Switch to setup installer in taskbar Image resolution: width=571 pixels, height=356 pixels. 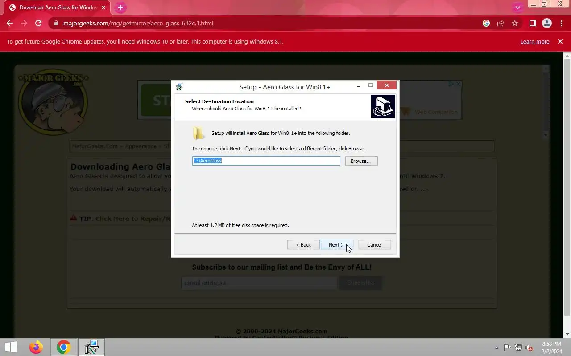91,347
